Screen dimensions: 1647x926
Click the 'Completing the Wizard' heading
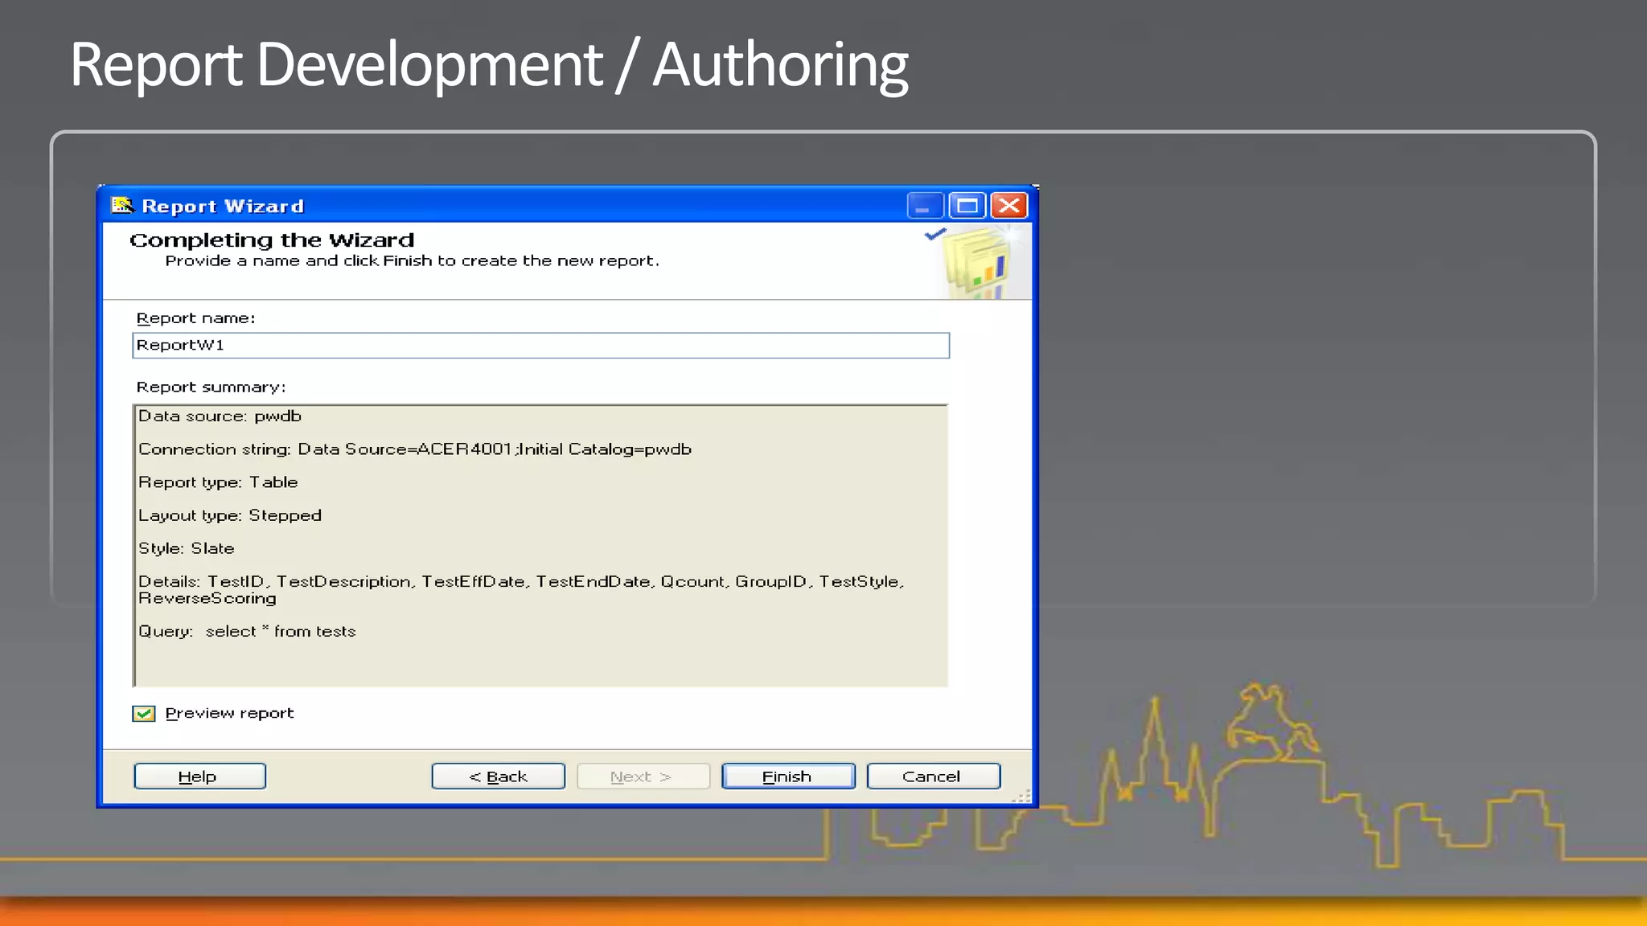[272, 240]
